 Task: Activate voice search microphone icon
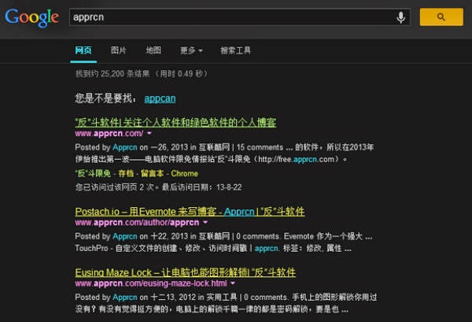[400, 17]
